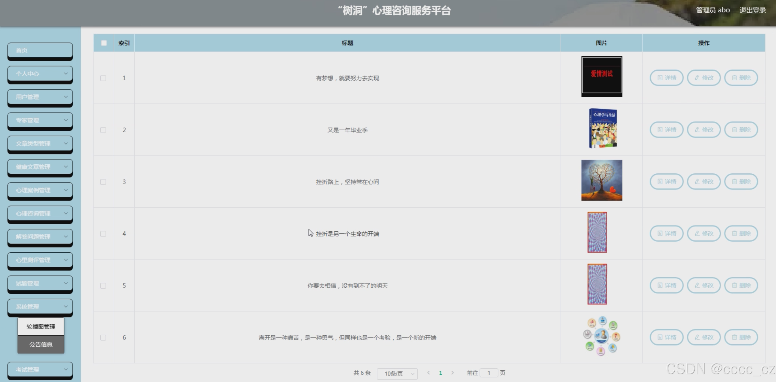This screenshot has width=776, height=382.
Task: Click the 修改 edit button in row 5
Action: tap(704, 285)
